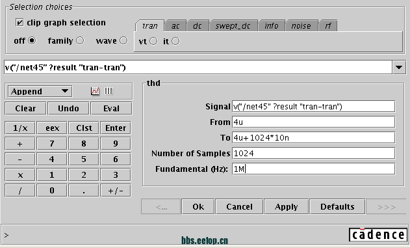Click the grayed-out previous <... button

(x=160, y=206)
